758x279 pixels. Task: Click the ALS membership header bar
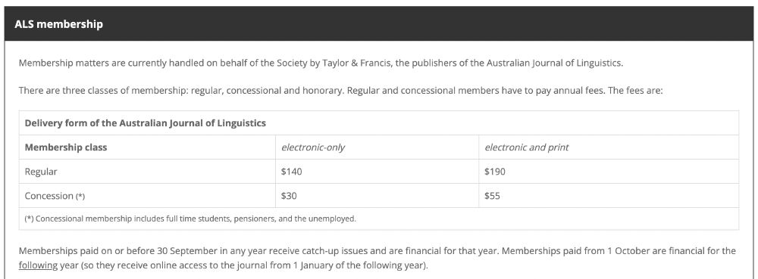point(378,23)
